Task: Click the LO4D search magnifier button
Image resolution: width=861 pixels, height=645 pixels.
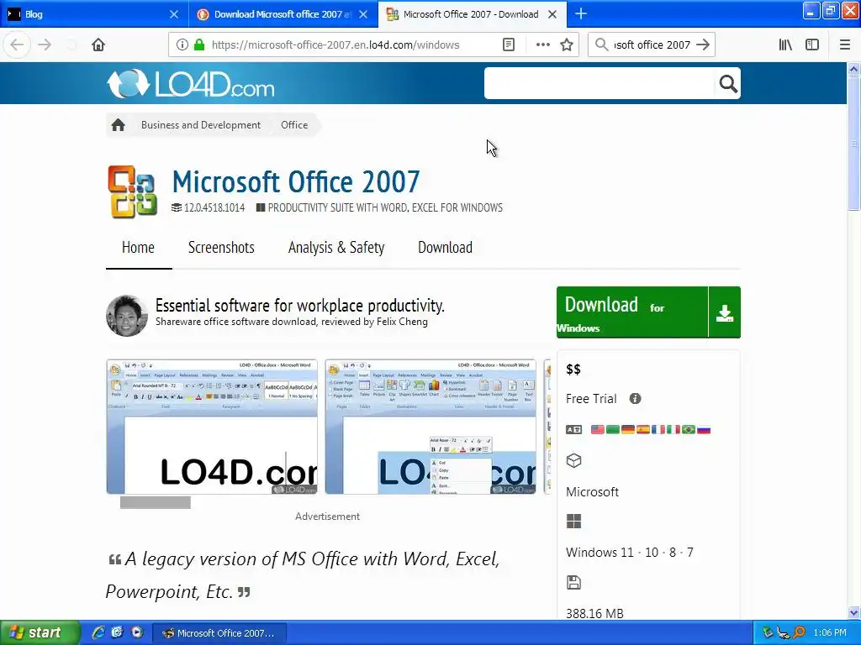Action: pos(727,83)
